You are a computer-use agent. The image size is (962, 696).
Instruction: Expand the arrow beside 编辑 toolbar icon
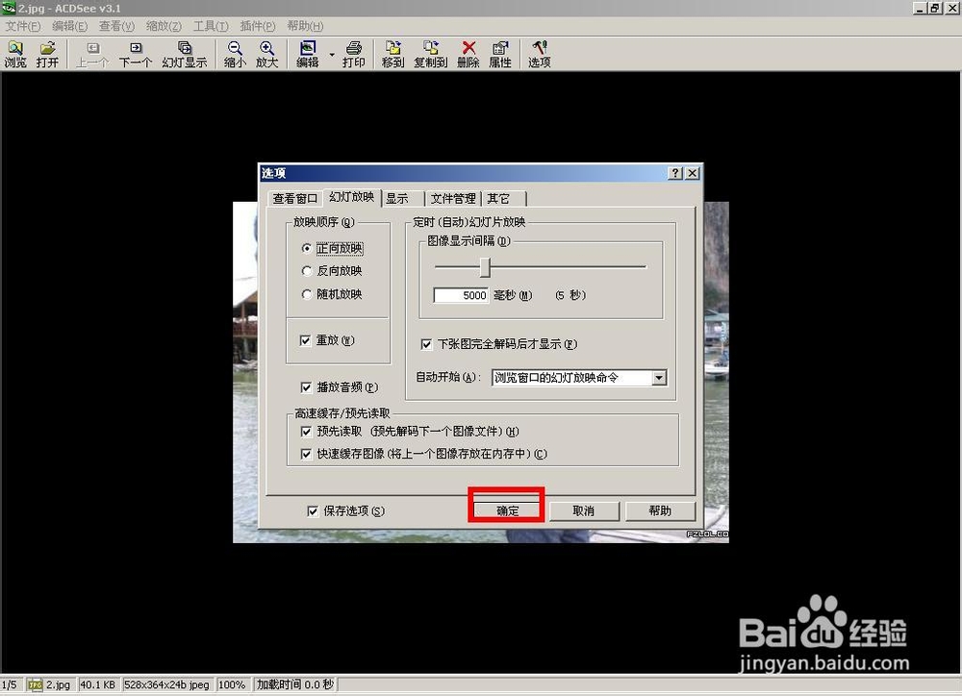point(332,55)
